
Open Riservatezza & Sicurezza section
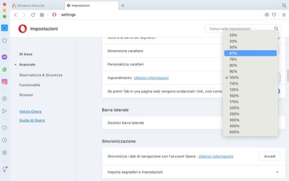pyautogui.click(x=41, y=75)
